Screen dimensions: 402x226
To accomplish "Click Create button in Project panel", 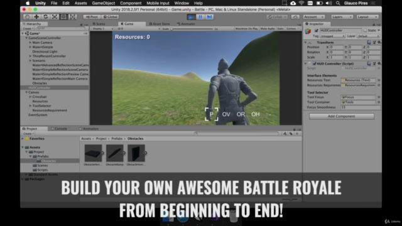I will 28,134.
